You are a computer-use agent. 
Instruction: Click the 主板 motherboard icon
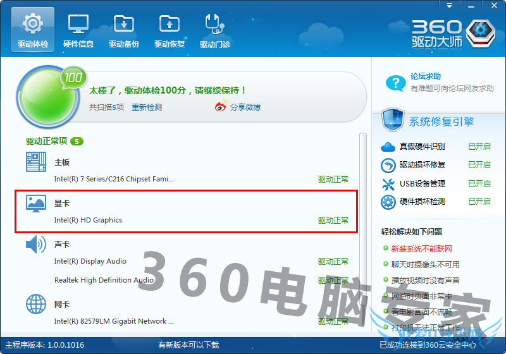coord(36,162)
